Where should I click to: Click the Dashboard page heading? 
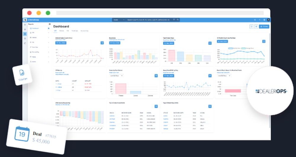pos(61,27)
